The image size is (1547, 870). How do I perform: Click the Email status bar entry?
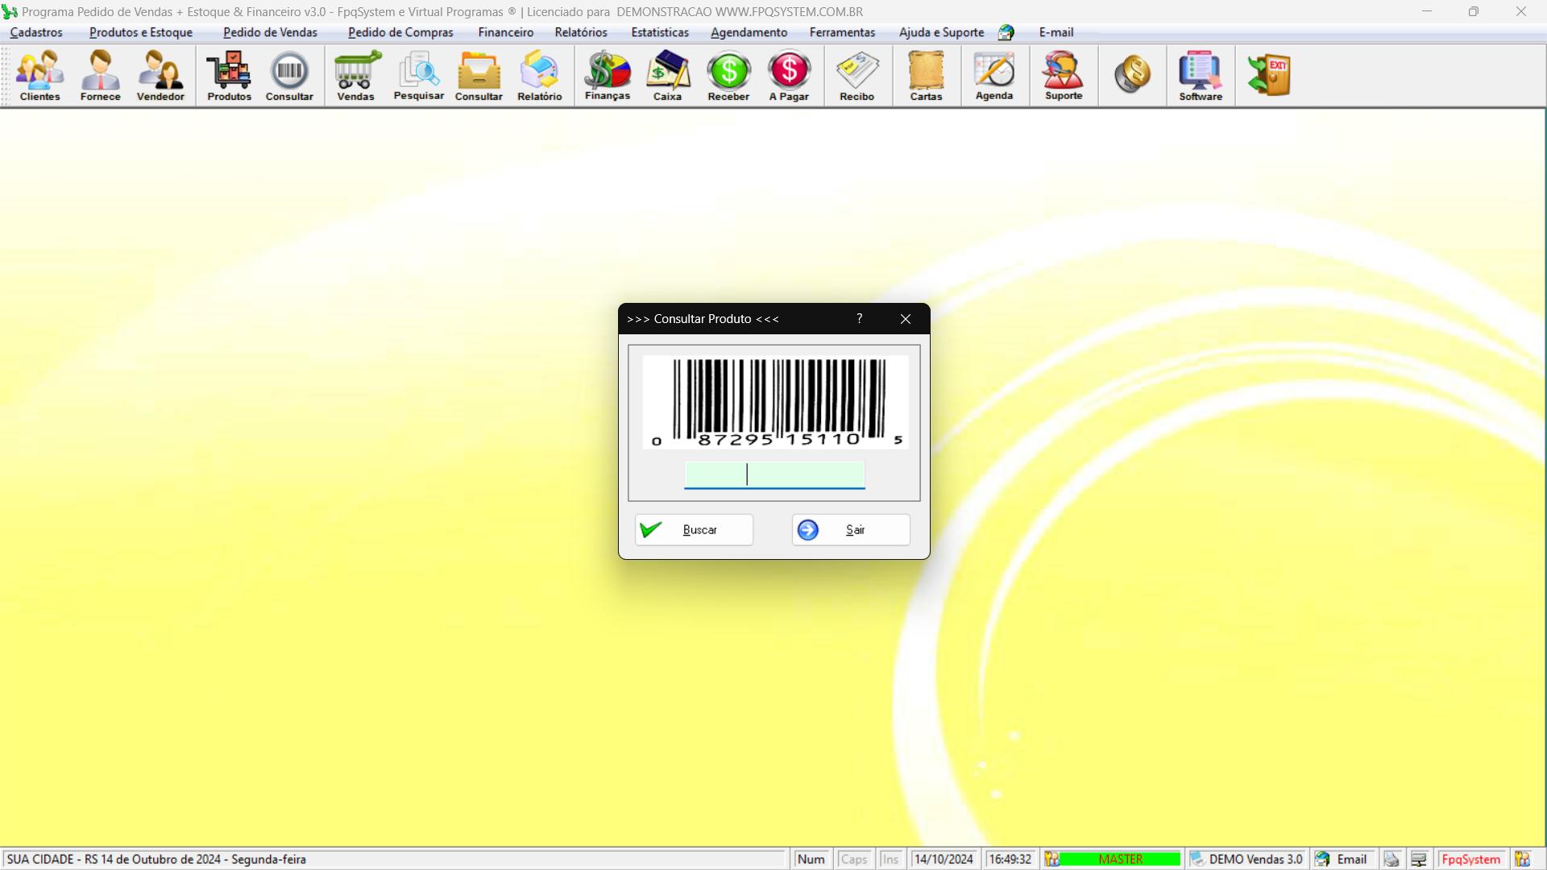tap(1344, 860)
